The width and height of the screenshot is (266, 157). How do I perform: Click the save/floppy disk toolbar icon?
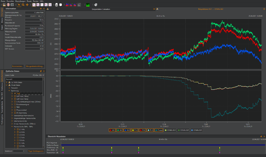[4, 5]
